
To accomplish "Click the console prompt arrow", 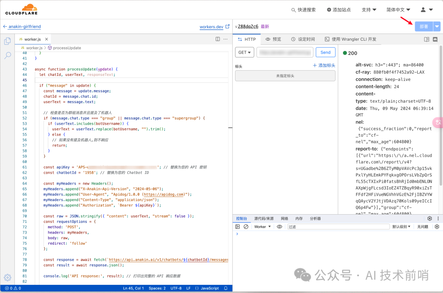I will tap(237, 234).
